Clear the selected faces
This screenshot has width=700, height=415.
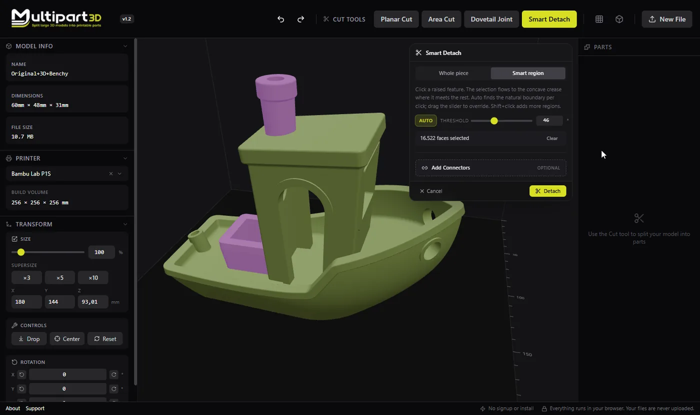tap(552, 138)
